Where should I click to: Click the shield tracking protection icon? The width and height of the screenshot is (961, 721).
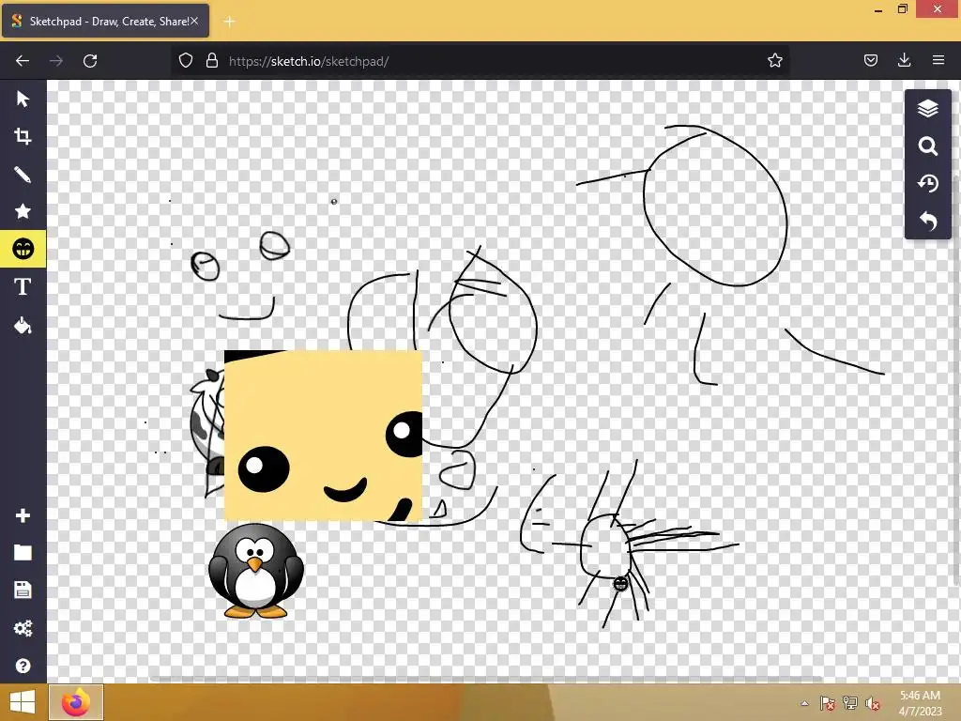pos(186,60)
